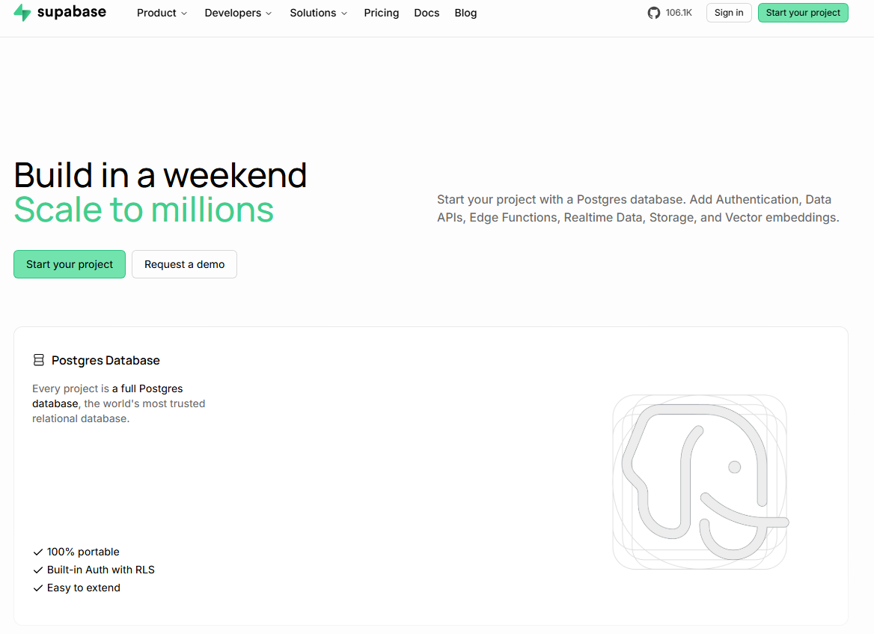Viewport: 874px width, 634px height.
Task: Click the 'Build in a weekend' heading
Action: click(161, 175)
